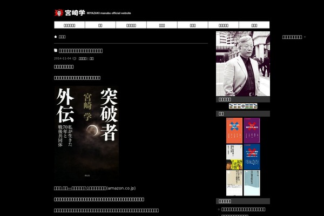Open the light blue book cover thumbnail
Viewport: 324px width, 216px height.
pyautogui.click(x=252, y=183)
